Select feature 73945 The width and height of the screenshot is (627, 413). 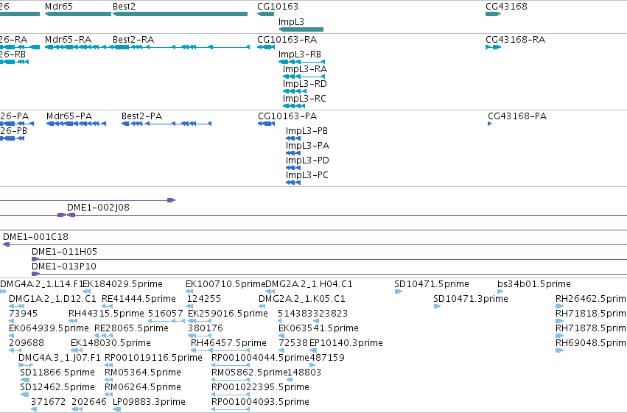(23, 314)
